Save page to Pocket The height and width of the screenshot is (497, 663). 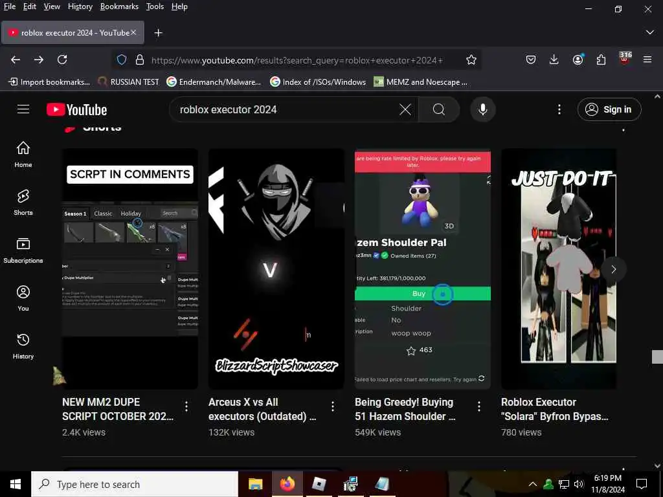point(531,60)
